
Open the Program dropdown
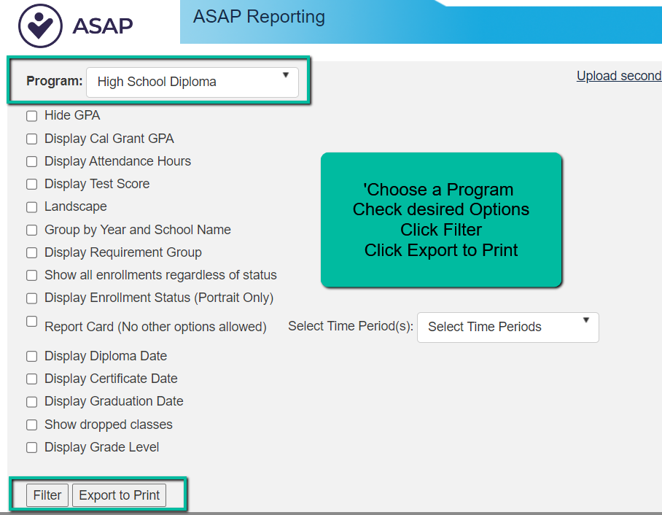192,82
